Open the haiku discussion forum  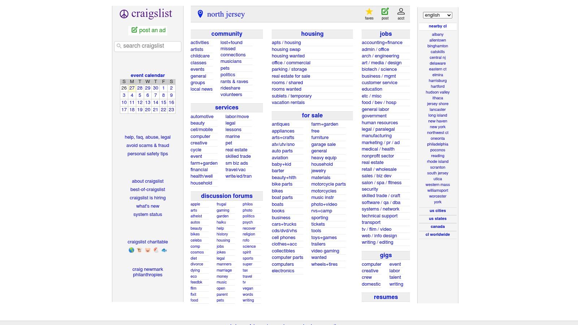click(x=221, y=222)
